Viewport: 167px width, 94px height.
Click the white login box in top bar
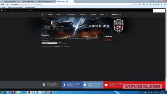(159, 11)
